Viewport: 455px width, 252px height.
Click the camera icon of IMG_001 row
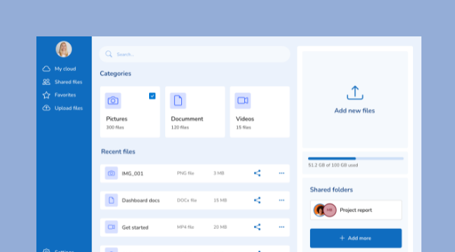(111, 174)
